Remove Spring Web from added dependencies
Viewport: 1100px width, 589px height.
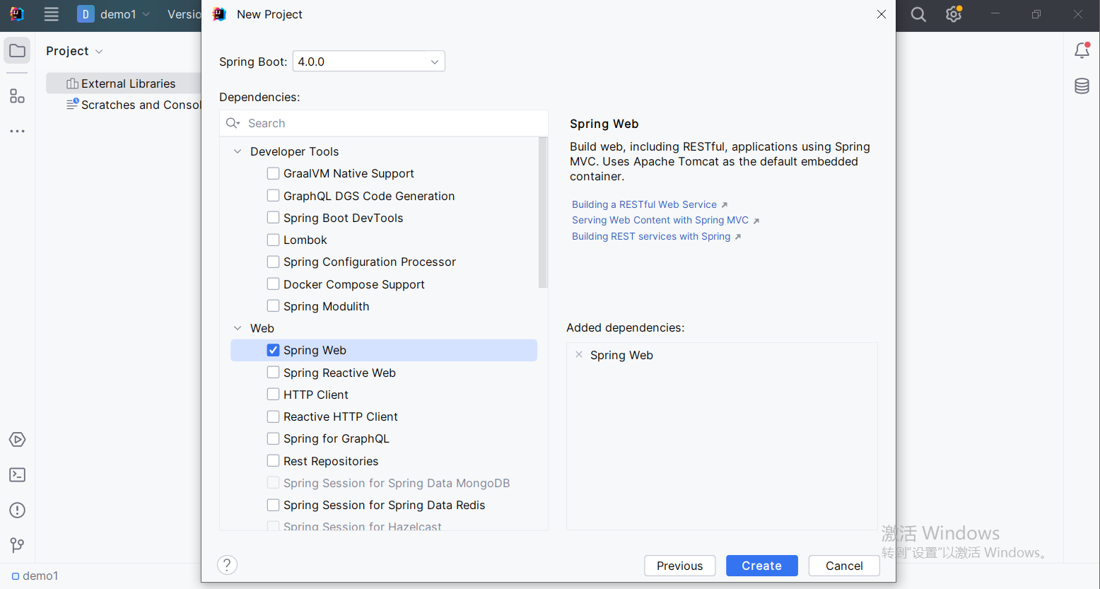(579, 355)
